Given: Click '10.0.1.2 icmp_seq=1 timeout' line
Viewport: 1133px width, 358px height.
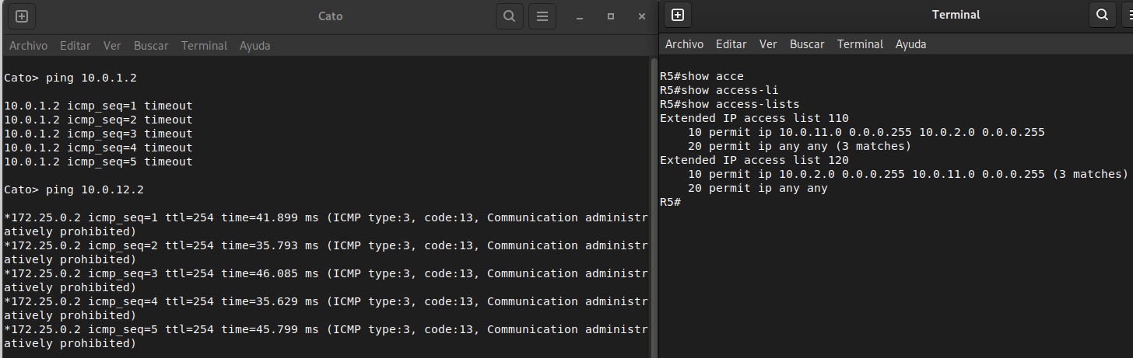Looking at the screenshot, I should coord(98,106).
